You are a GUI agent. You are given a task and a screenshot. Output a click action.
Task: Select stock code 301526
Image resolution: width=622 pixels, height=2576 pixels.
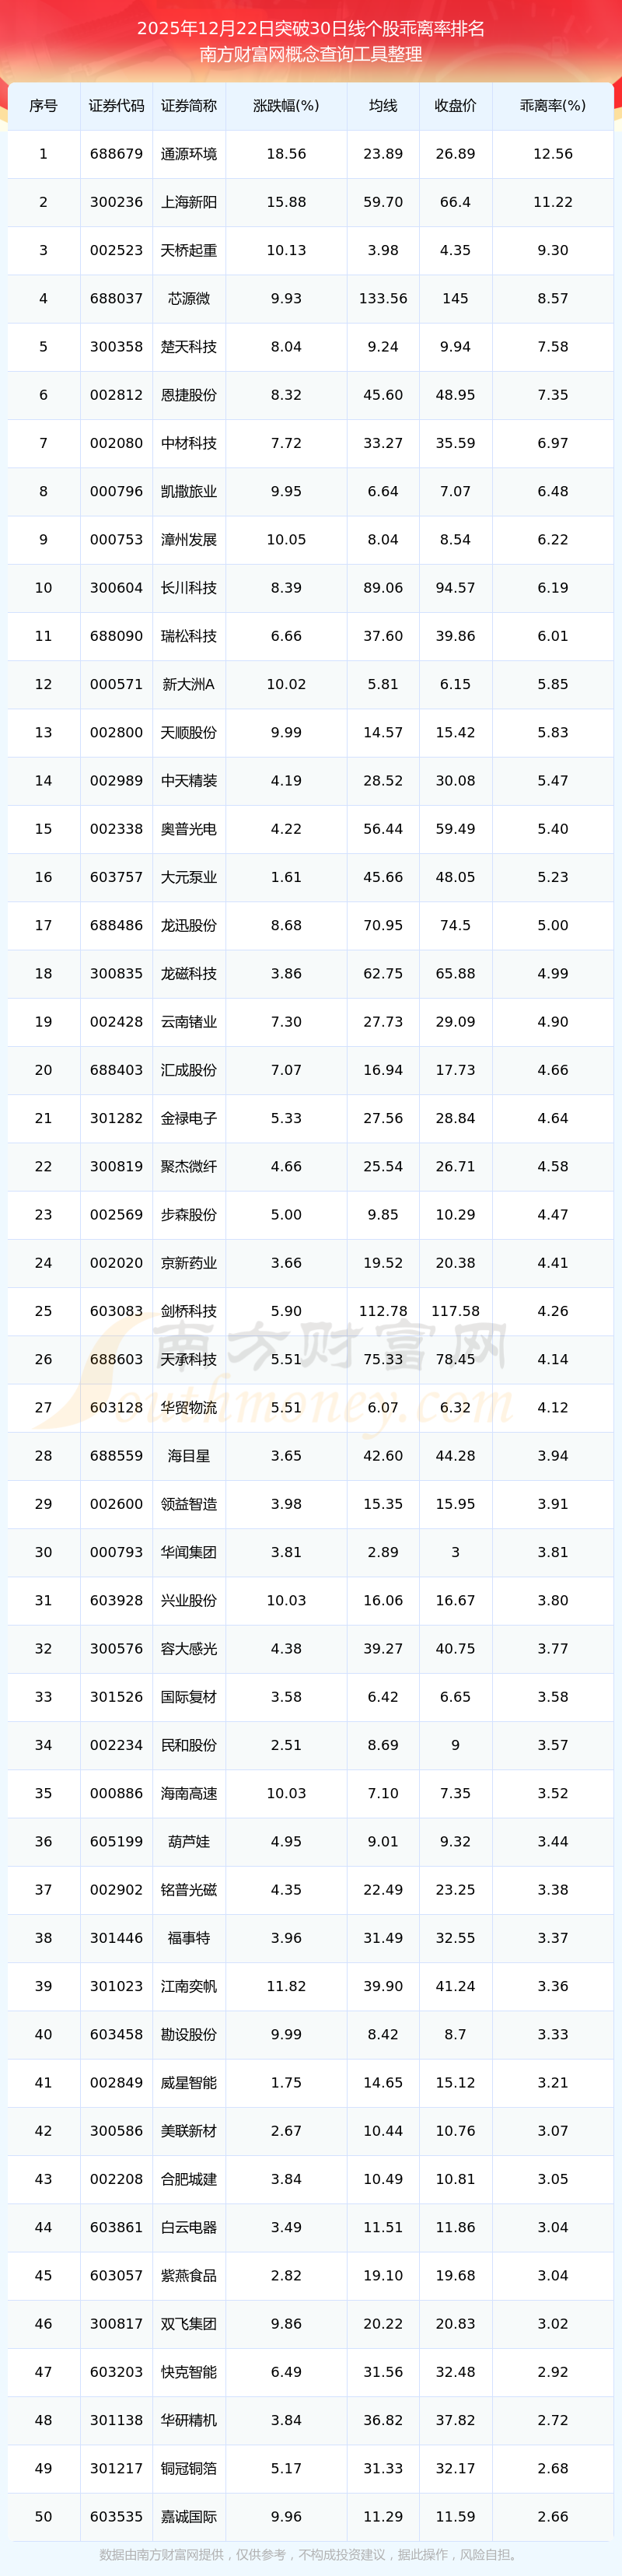(116, 1697)
